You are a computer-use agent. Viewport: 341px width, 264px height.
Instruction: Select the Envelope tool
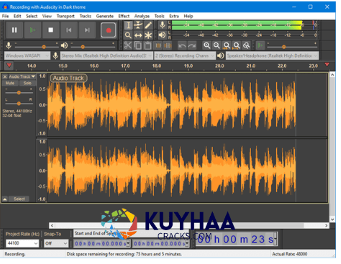pyautogui.click(x=138, y=25)
